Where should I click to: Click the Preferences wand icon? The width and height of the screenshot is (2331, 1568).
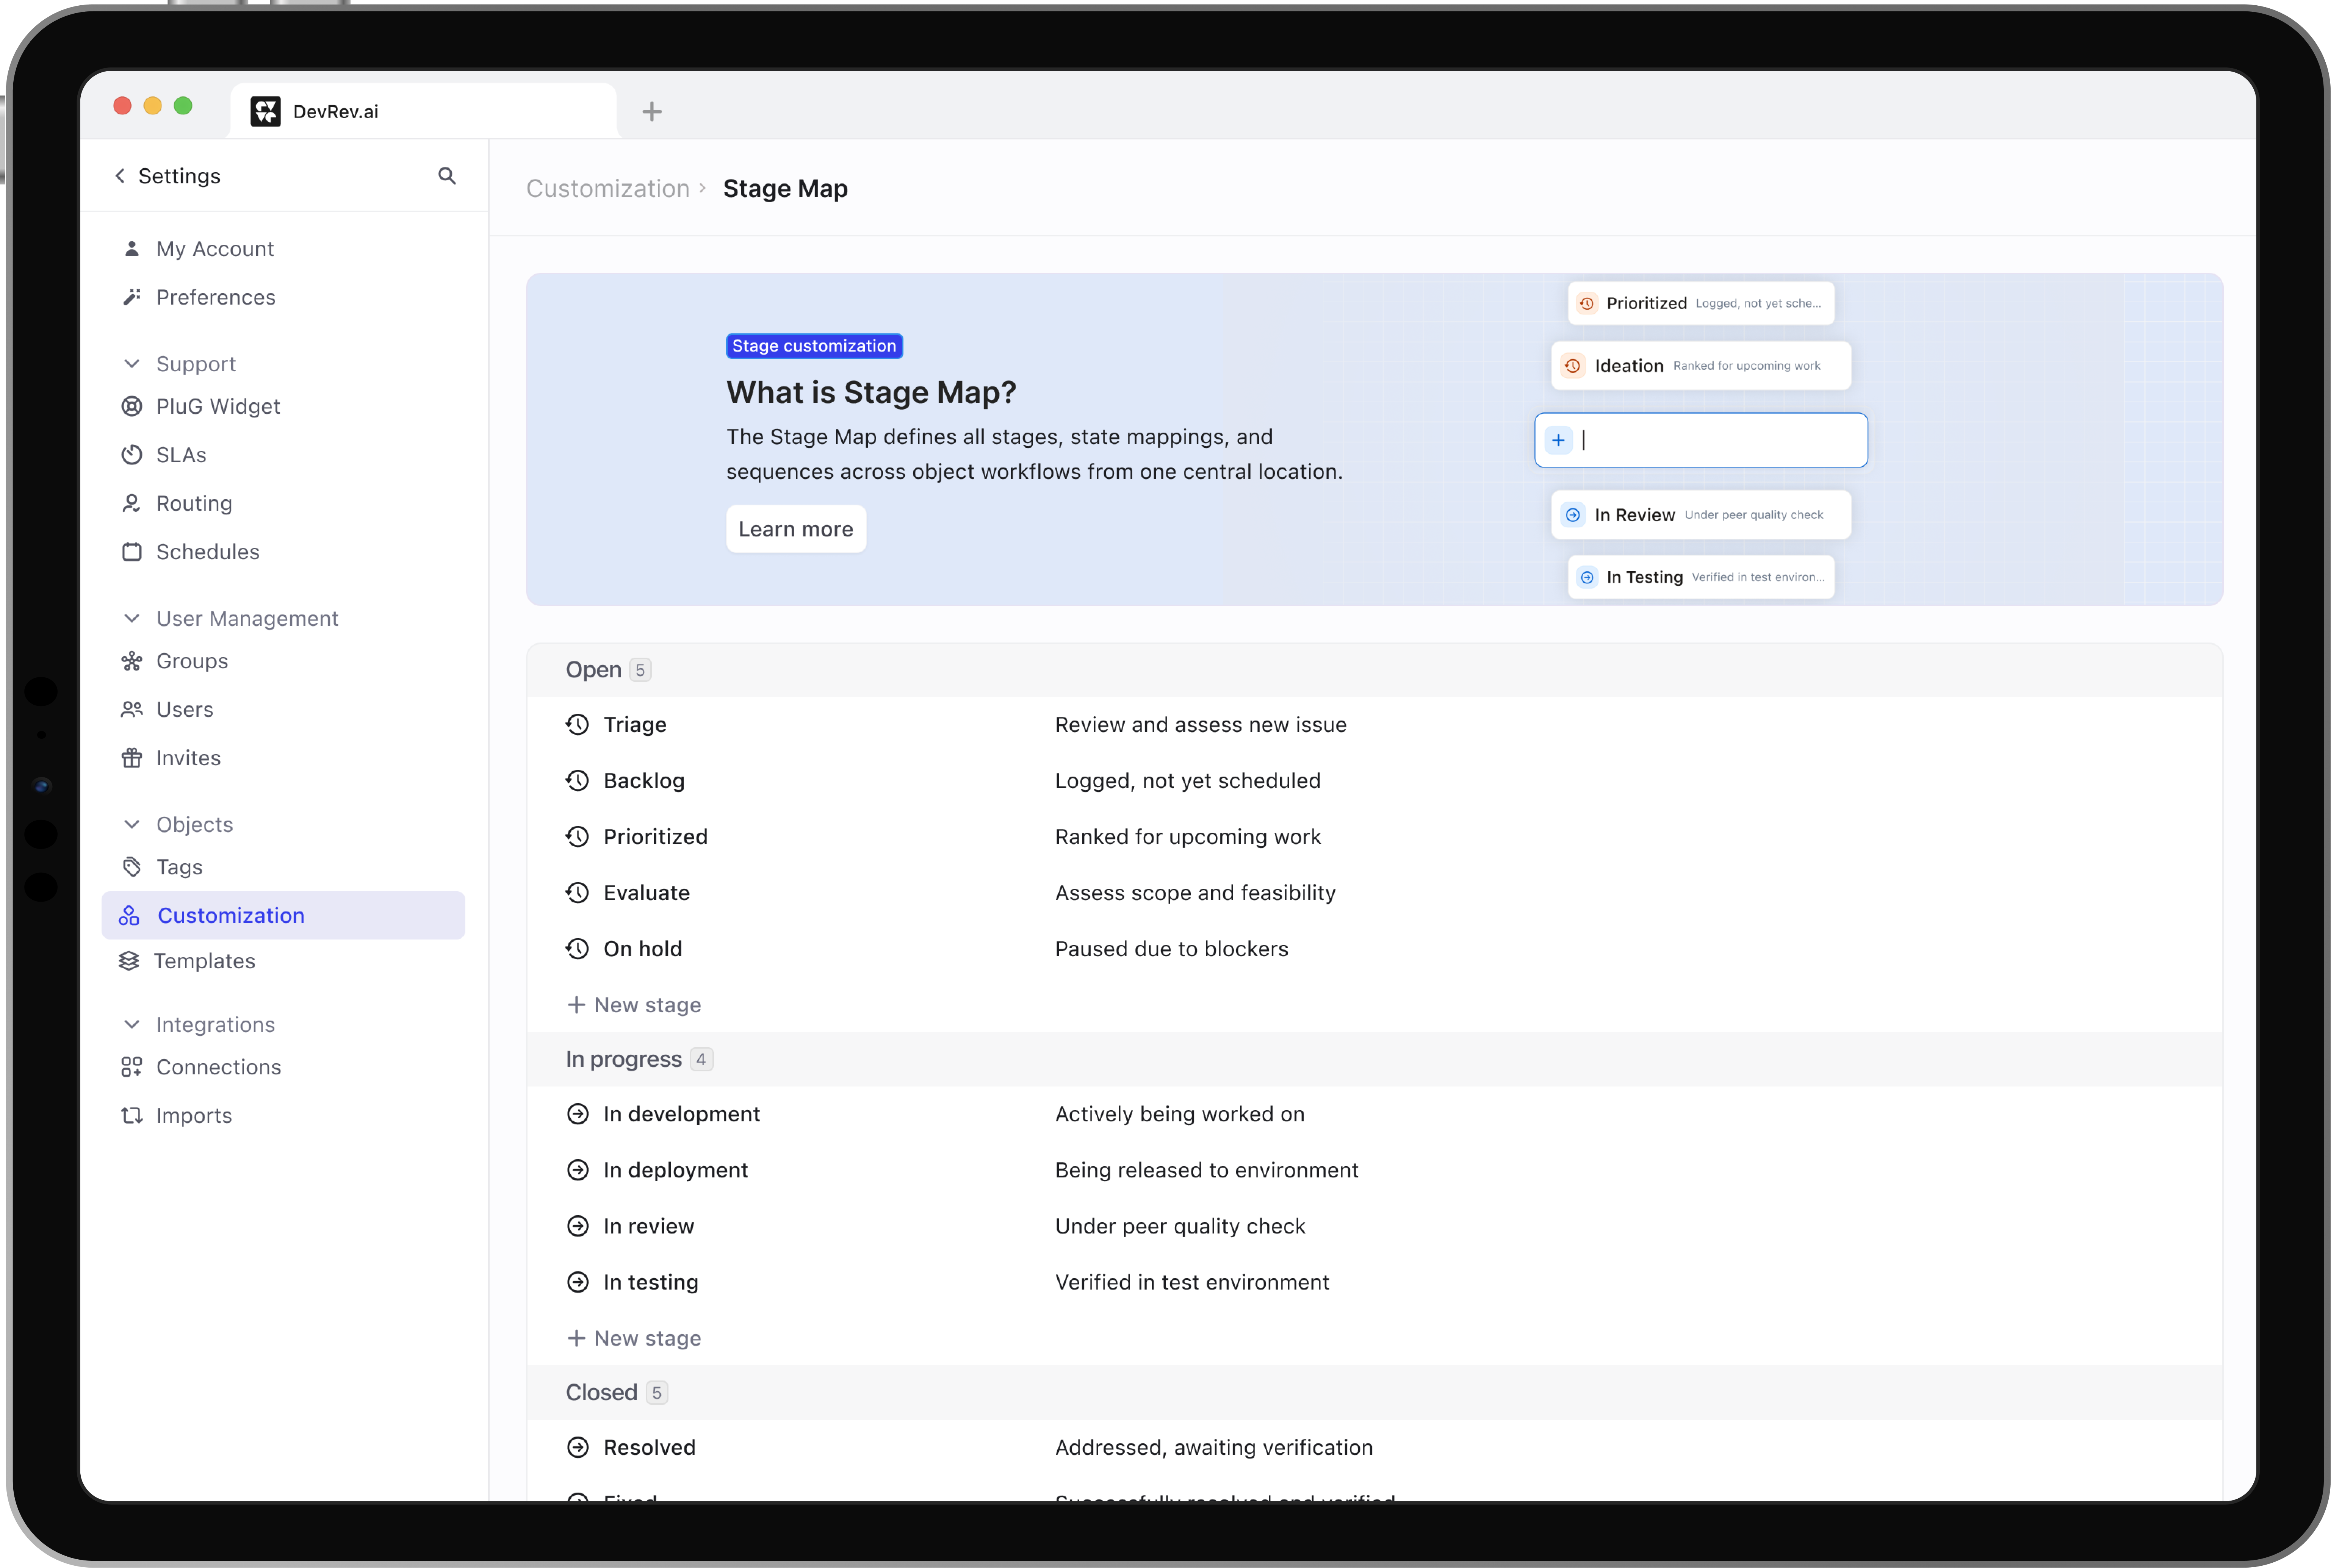[x=131, y=297]
